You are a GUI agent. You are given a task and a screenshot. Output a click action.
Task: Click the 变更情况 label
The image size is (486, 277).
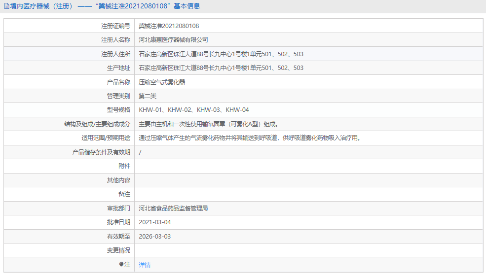click(x=118, y=250)
